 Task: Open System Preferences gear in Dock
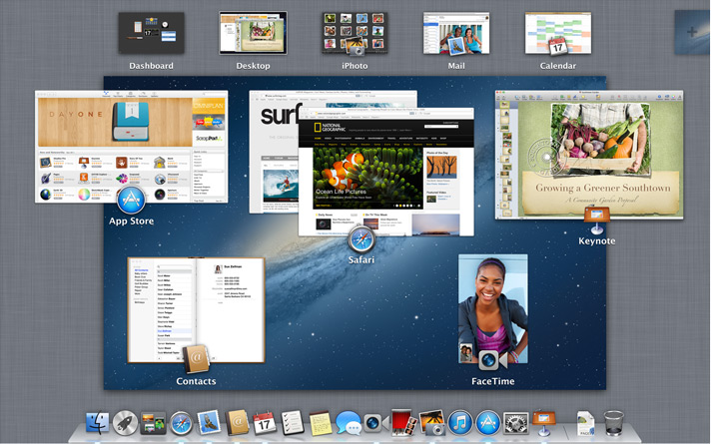(x=515, y=424)
